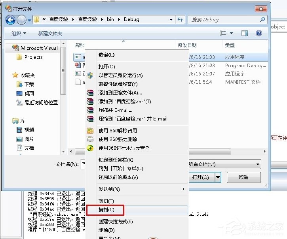Expand the view options dropdown arrow
287x239 pixels.
point(232,34)
